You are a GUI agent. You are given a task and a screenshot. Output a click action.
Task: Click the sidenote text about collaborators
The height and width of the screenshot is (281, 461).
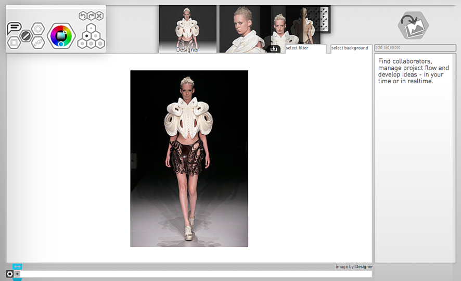click(x=413, y=71)
